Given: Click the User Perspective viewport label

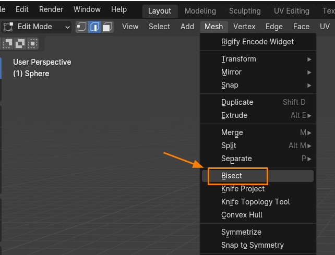Looking at the screenshot, I should 42,62.
